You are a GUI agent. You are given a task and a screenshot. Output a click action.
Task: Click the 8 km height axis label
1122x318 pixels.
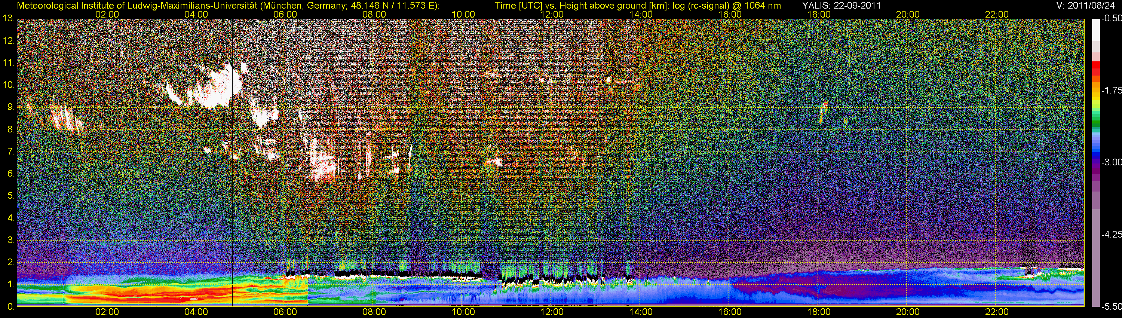10,129
